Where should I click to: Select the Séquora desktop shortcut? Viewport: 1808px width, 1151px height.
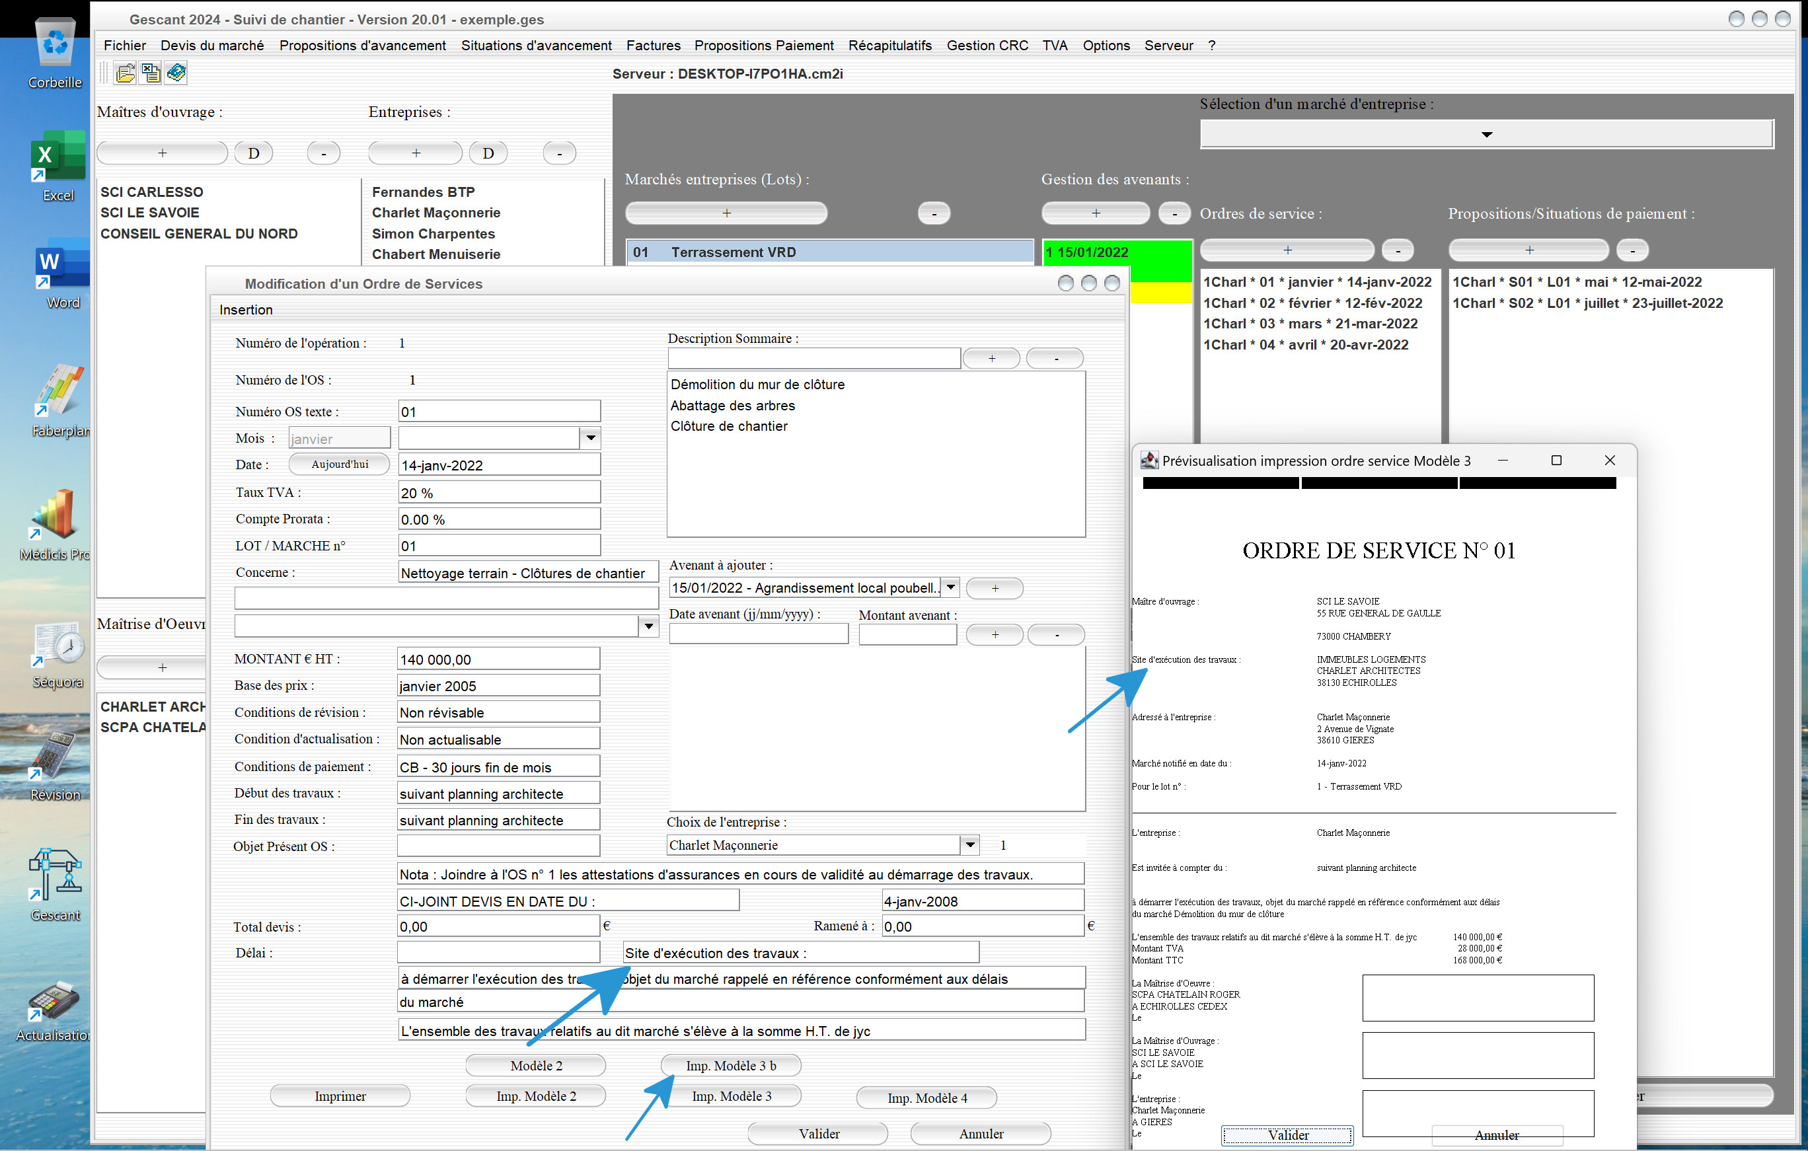click(x=57, y=655)
